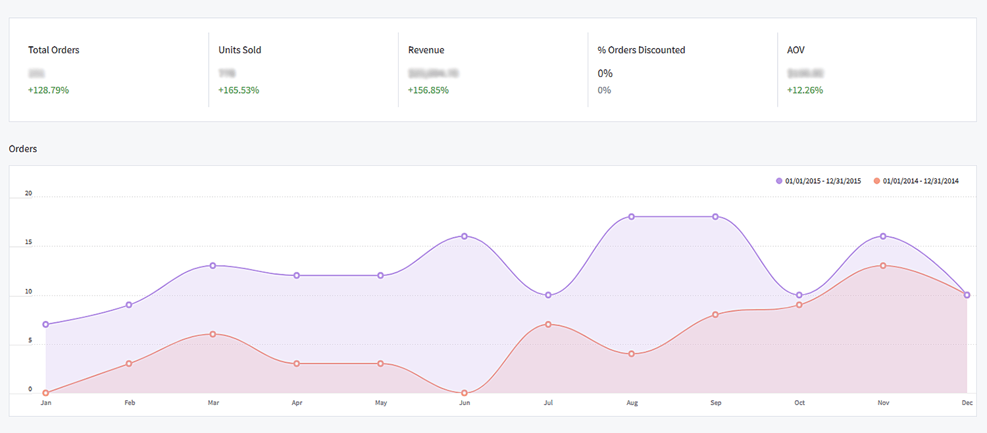Viewport: 987px width, 433px height.
Task: Click the orange 2014 data point for Jun
Action: point(464,393)
